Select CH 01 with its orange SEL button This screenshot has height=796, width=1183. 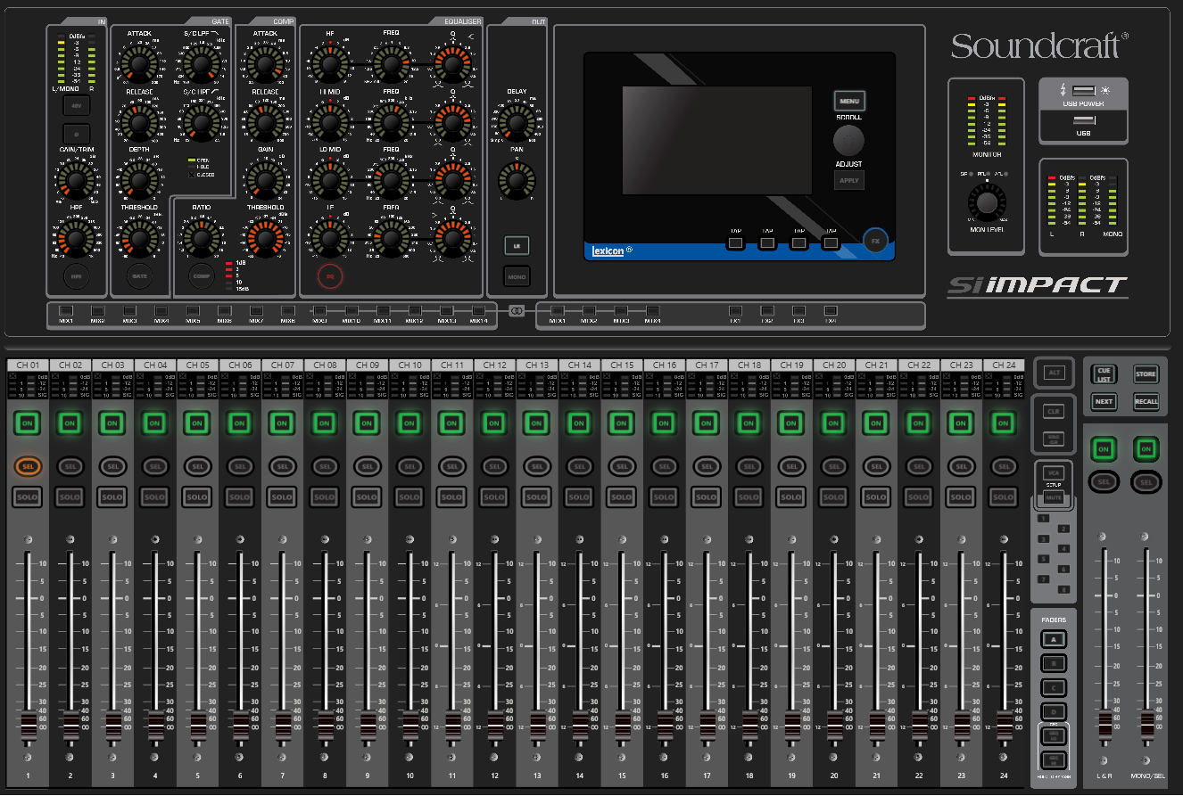click(27, 466)
